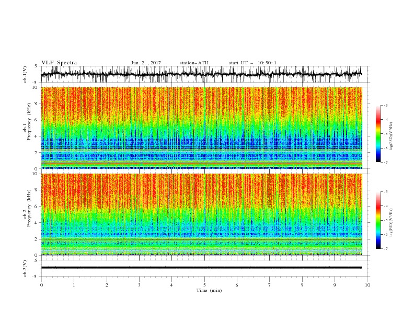Image resolution: width=414 pixels, height=320 pixels.
Task: Click time axis tick label "9"
Action: click(335, 285)
